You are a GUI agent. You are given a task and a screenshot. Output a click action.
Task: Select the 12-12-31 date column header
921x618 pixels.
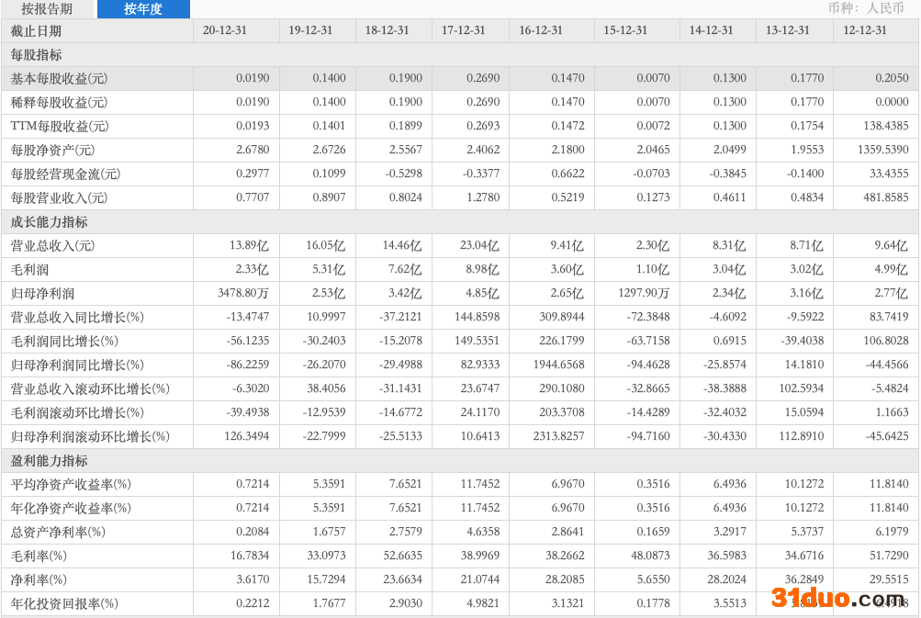pos(865,30)
